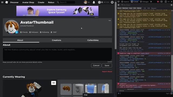
Task: Expand Object with duration 901
Action: (x=120, y=57)
